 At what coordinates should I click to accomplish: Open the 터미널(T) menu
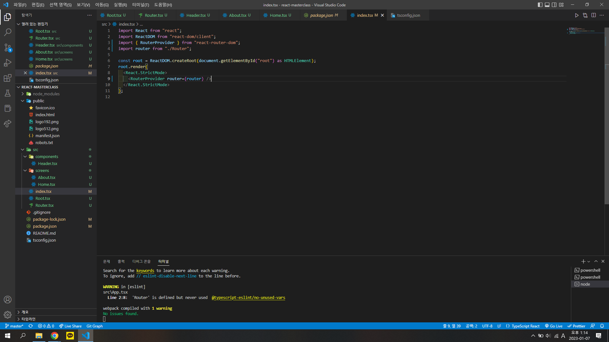point(141,5)
